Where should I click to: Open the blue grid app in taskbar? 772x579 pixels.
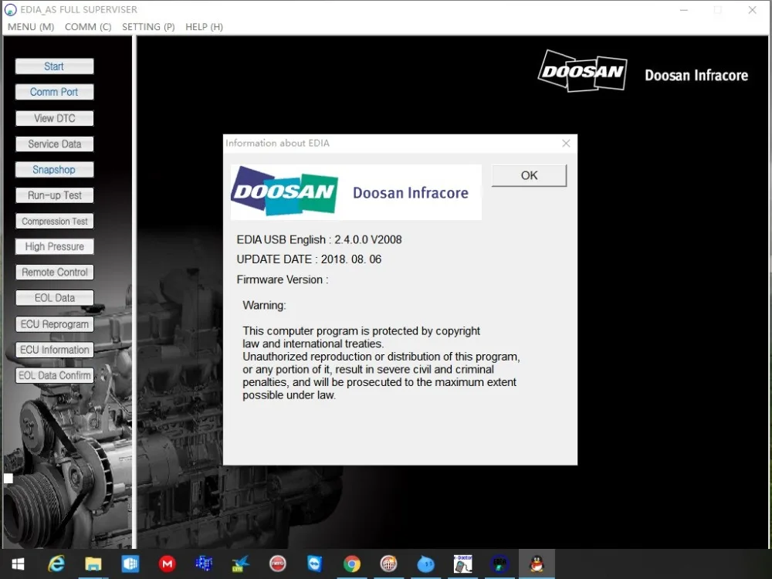click(130, 564)
